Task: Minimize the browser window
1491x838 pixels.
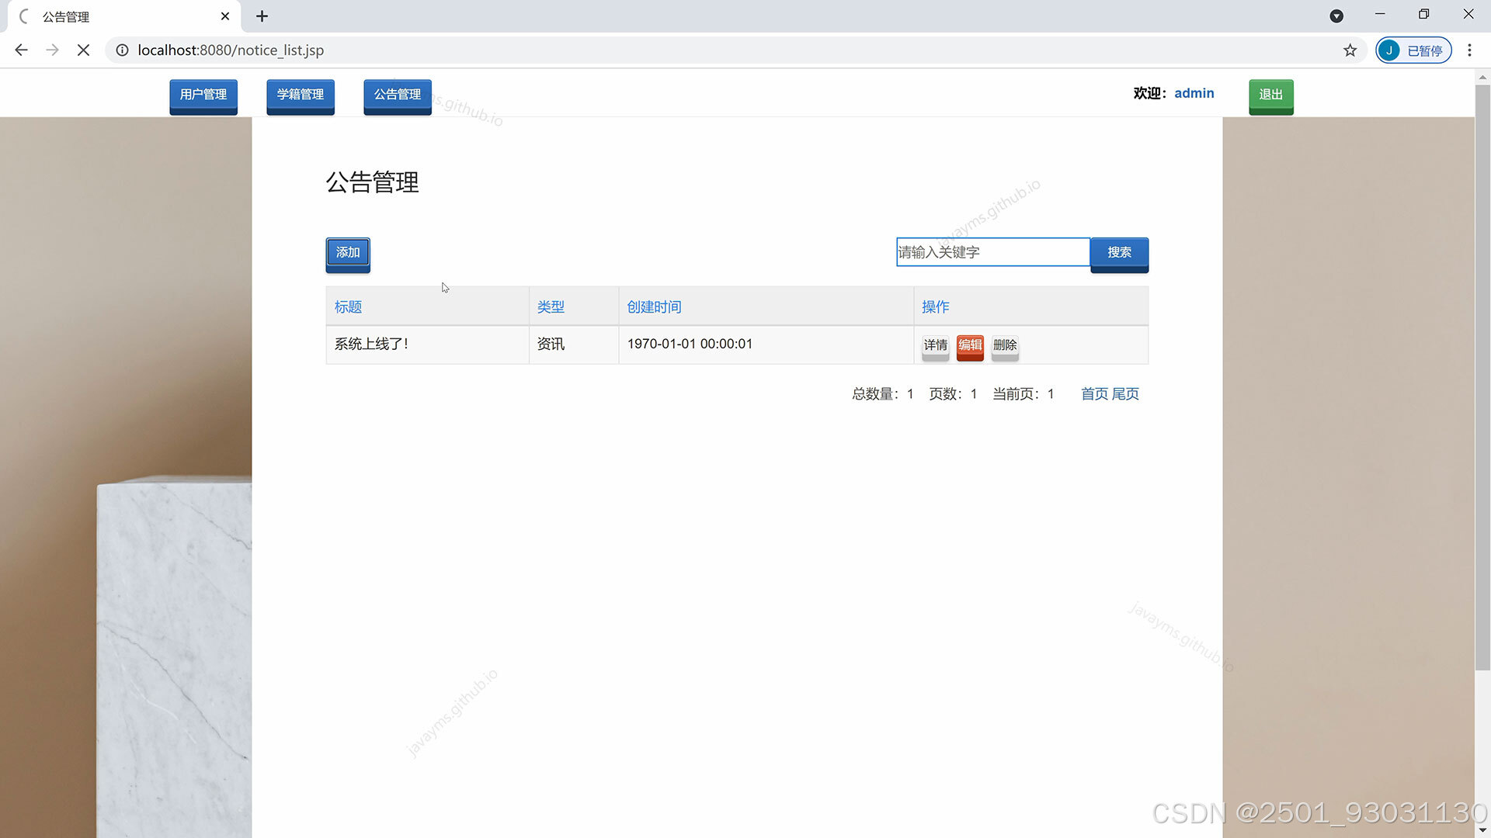Action: point(1380,14)
